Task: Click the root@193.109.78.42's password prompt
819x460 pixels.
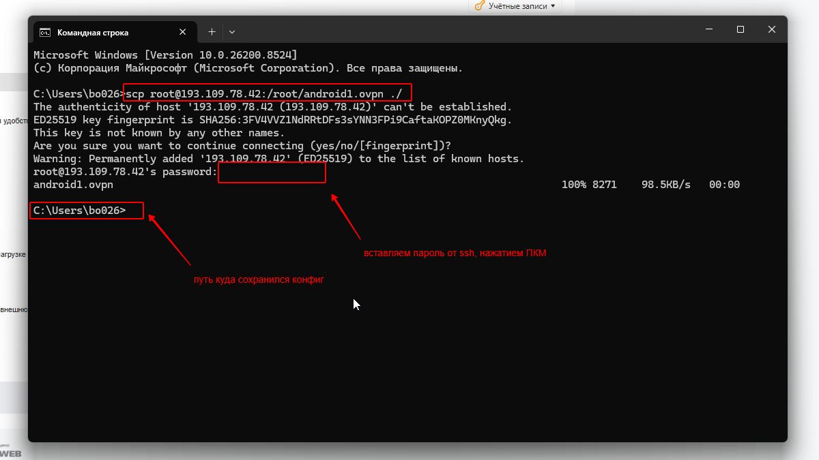Action: [125, 172]
